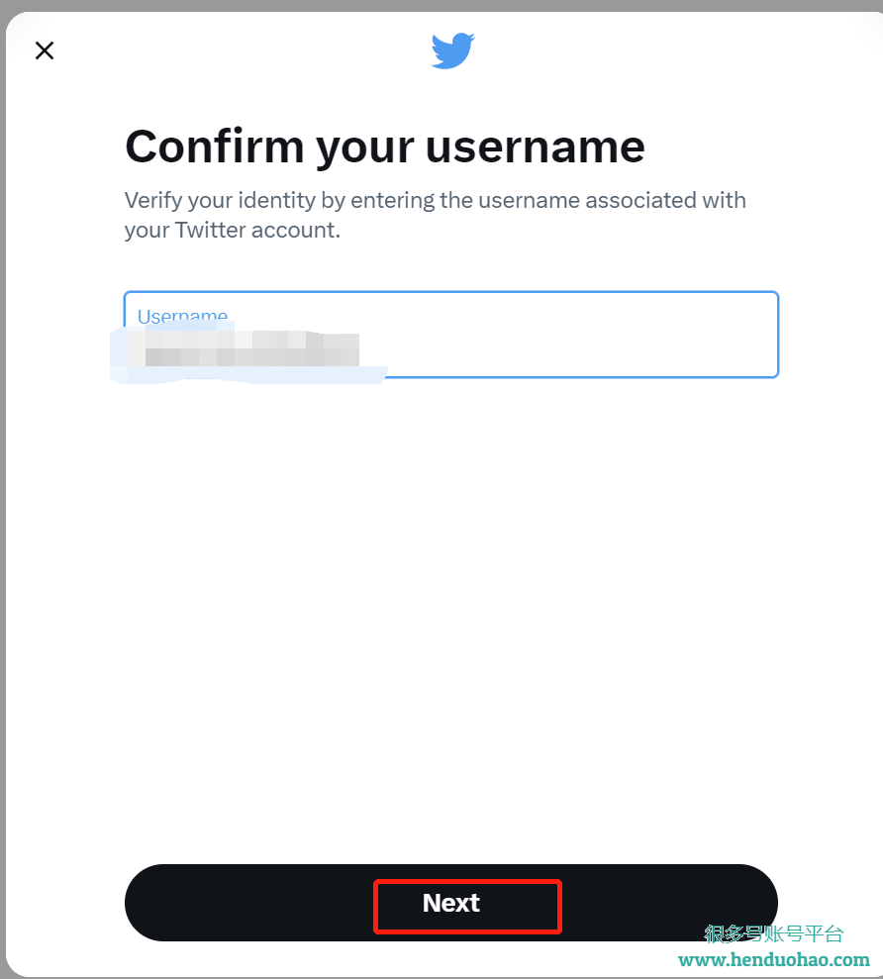Click blank white area below Username field

(x=450, y=594)
